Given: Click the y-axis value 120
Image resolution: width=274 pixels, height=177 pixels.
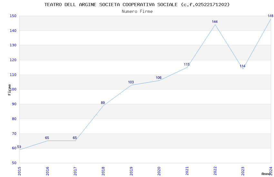Looking at the screenshot, I should [13, 60].
